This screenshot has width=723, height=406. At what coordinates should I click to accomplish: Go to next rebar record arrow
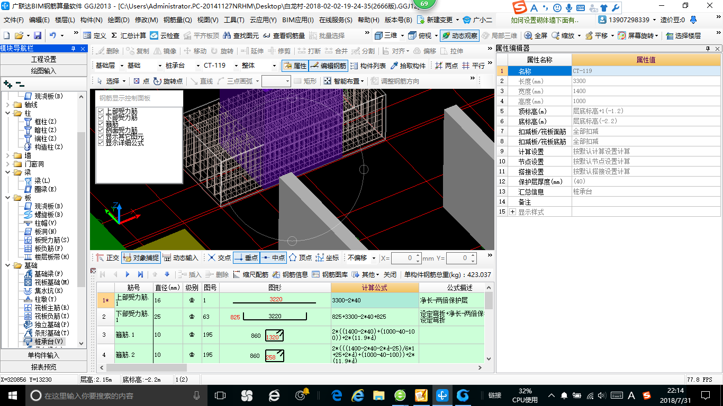[127, 274]
